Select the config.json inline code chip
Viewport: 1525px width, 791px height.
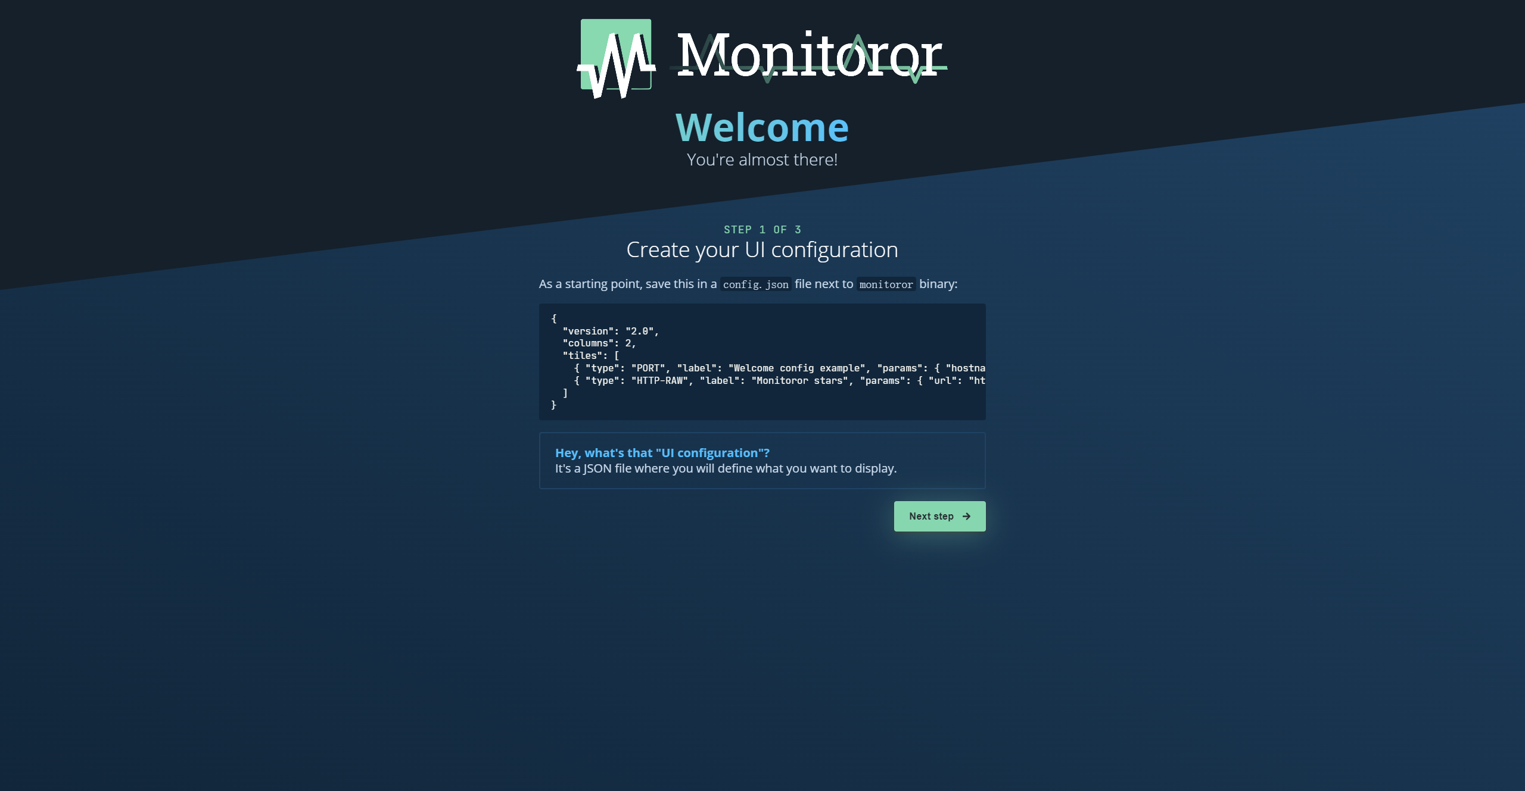coord(755,284)
